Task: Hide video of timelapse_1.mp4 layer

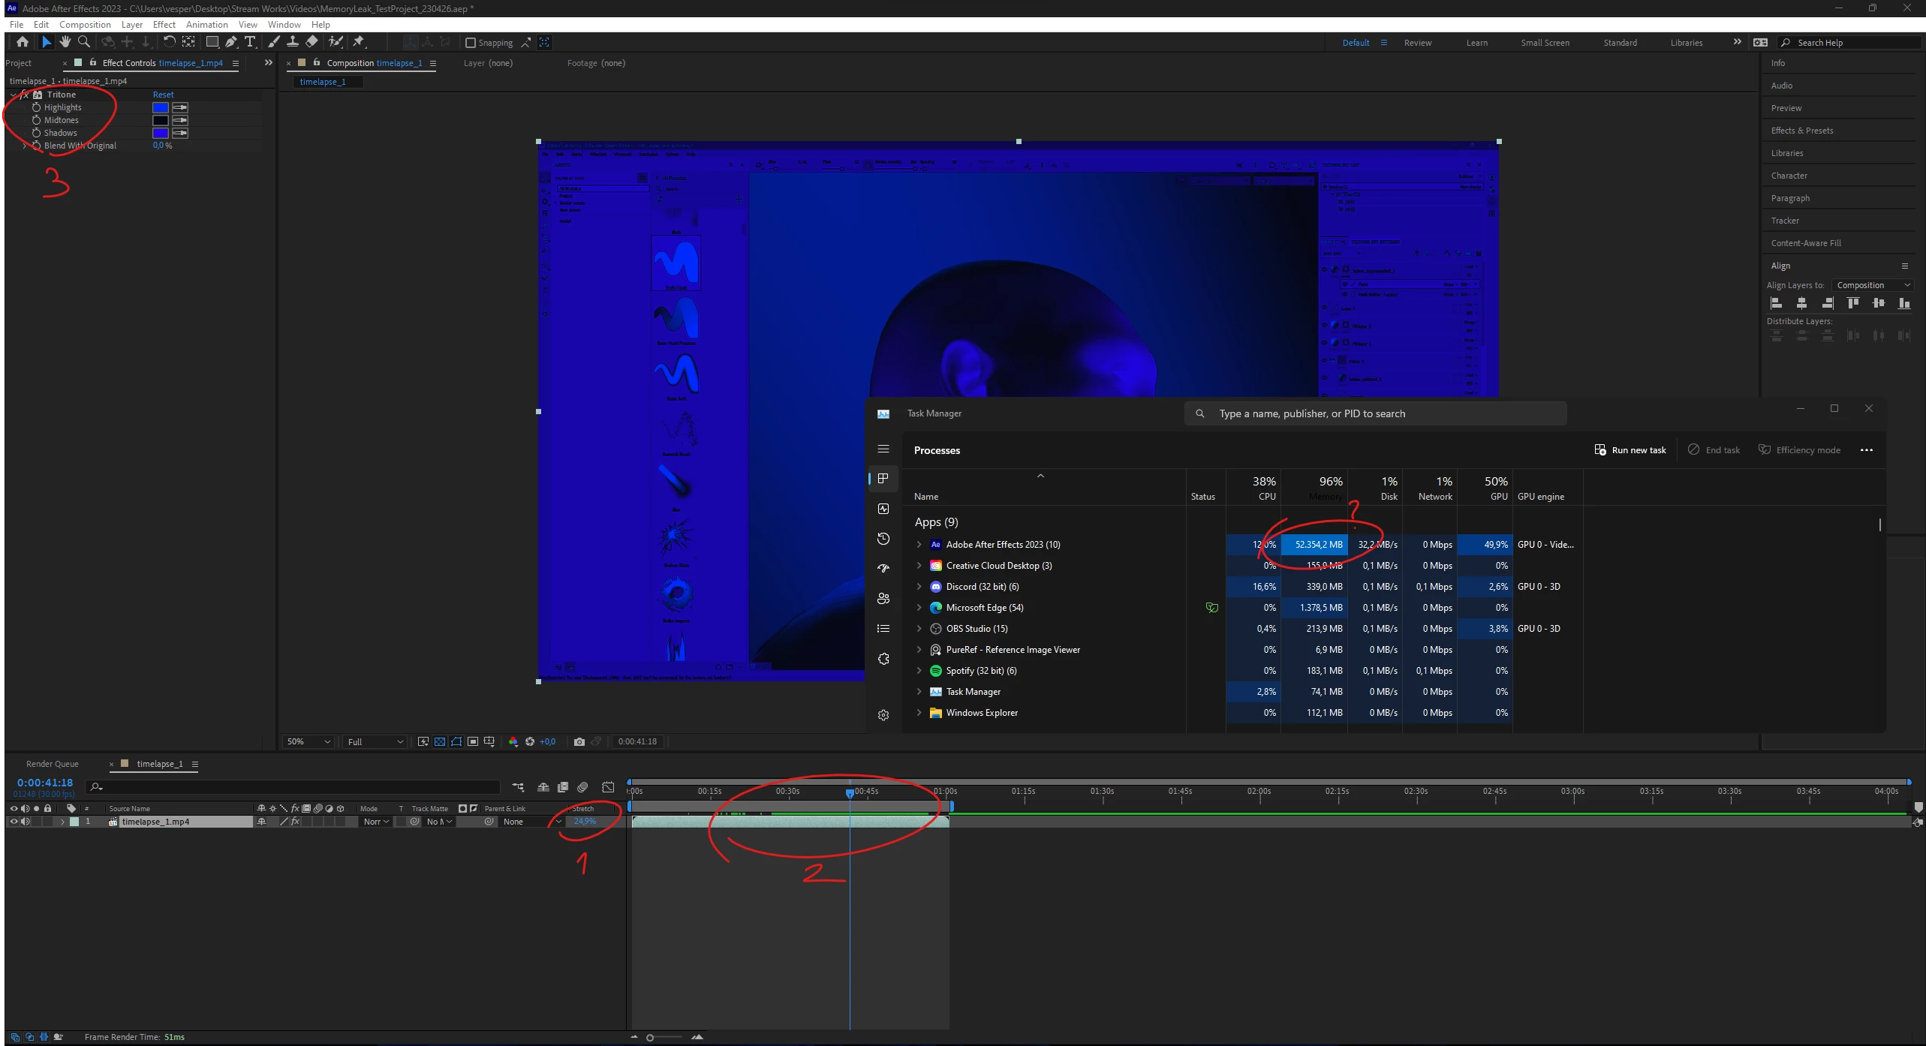Action: click(x=14, y=822)
